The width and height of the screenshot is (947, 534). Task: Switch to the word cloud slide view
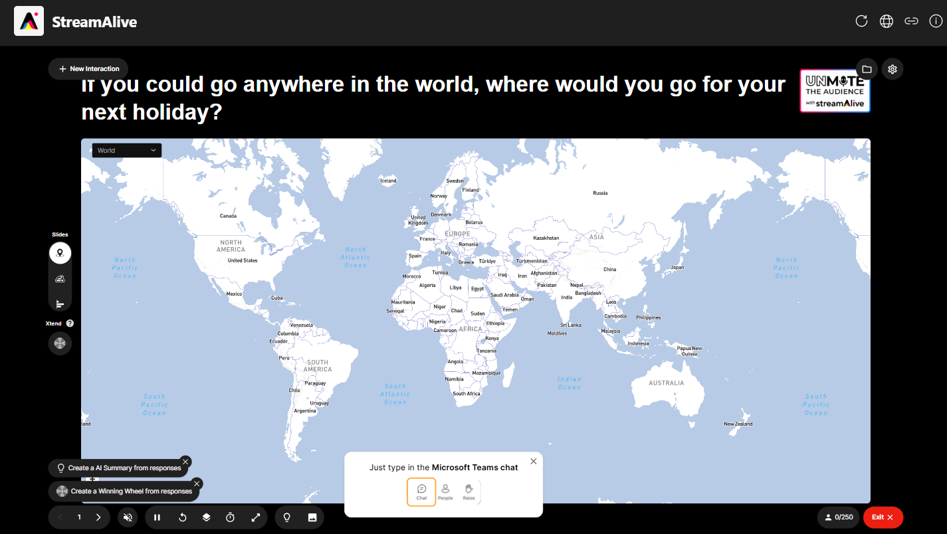pos(60,278)
